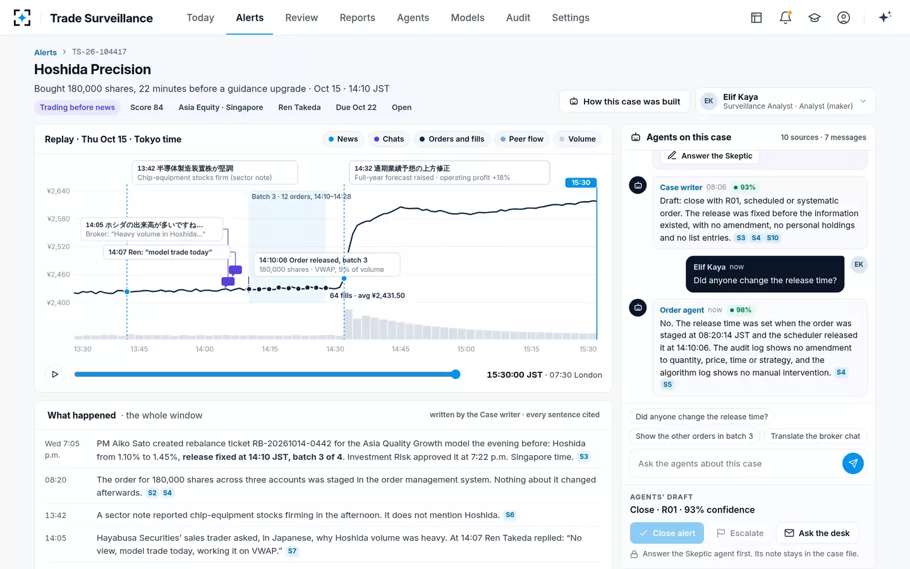Screen dimensions: 910x569
Task: Play the replay timeline
Action: click(x=55, y=374)
